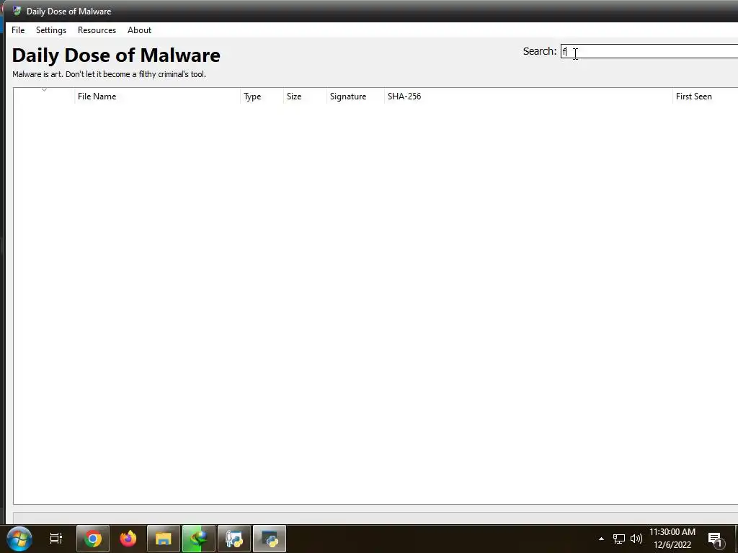Switch to the active Python window in taskbar

tap(270, 539)
